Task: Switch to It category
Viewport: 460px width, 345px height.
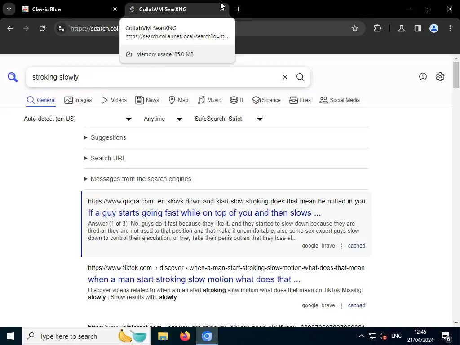Action: point(236,100)
